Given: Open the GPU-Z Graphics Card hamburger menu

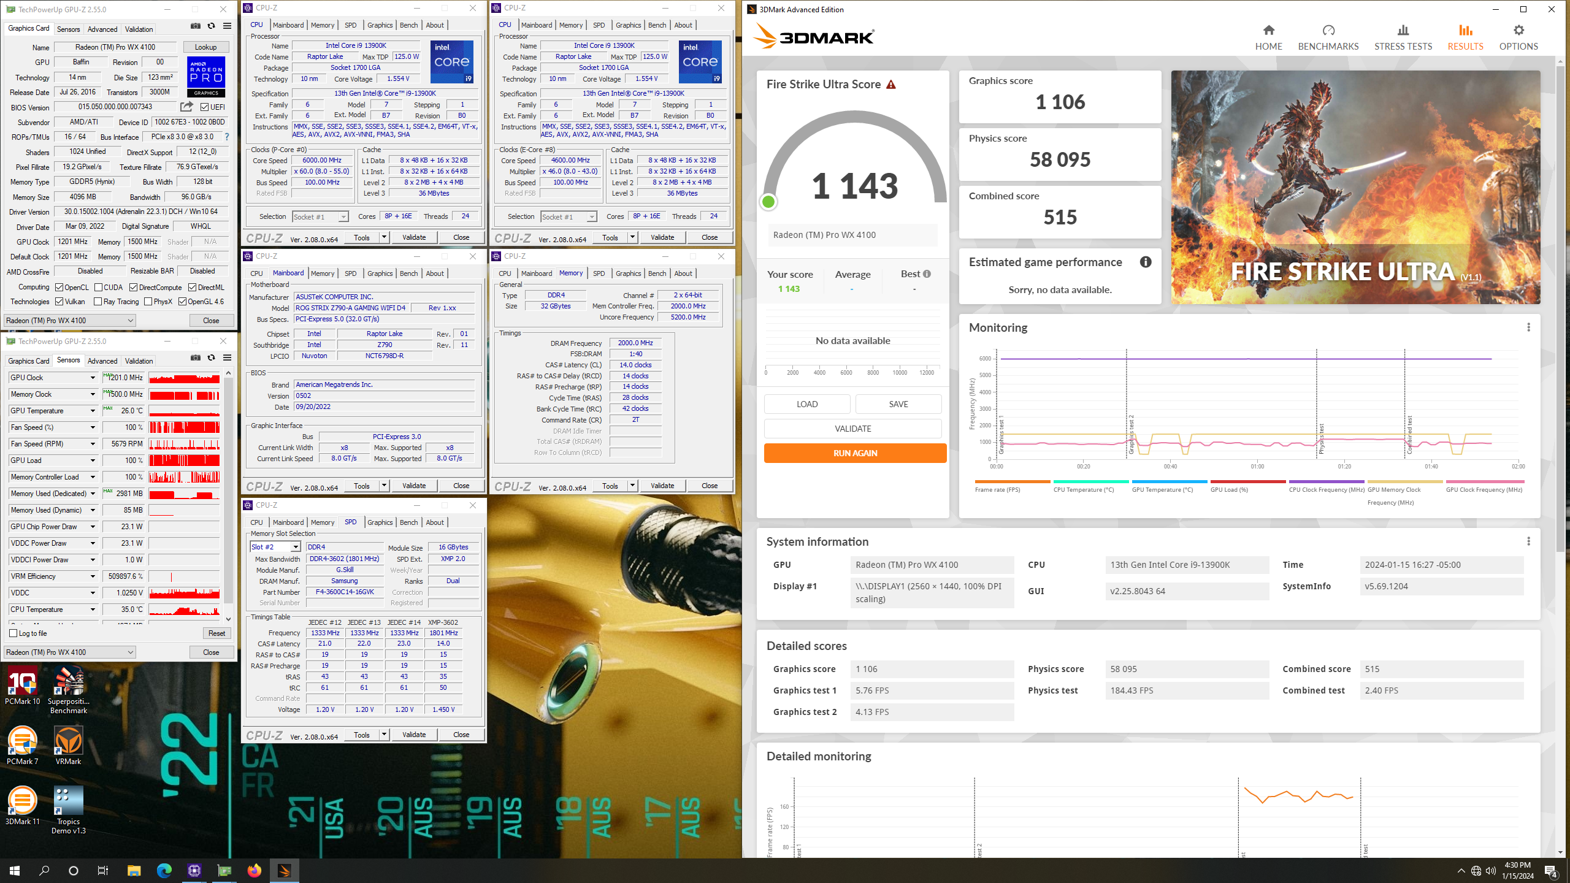Looking at the screenshot, I should pos(227,26).
